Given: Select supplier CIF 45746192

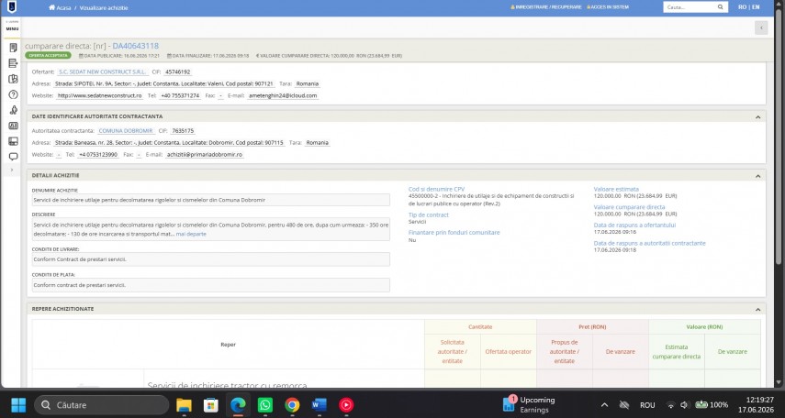Looking at the screenshot, I should (x=178, y=72).
